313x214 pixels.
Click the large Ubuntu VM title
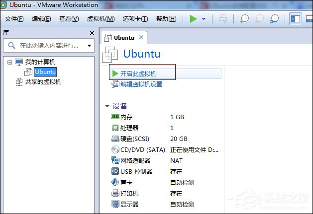(x=142, y=54)
